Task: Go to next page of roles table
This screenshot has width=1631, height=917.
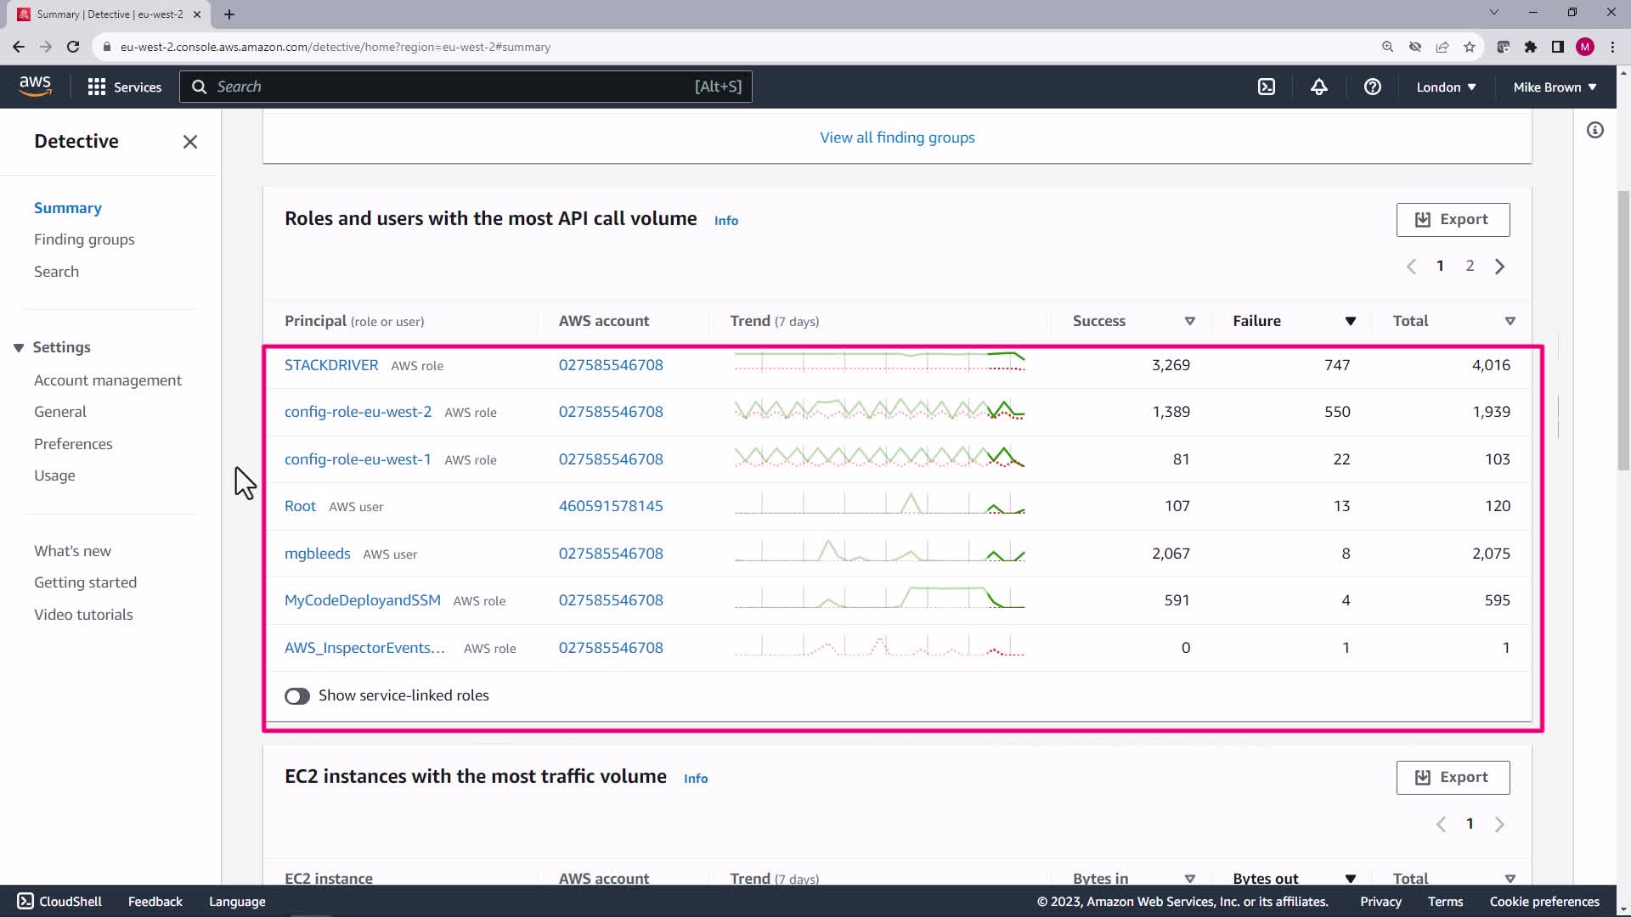Action: pos(1499,267)
